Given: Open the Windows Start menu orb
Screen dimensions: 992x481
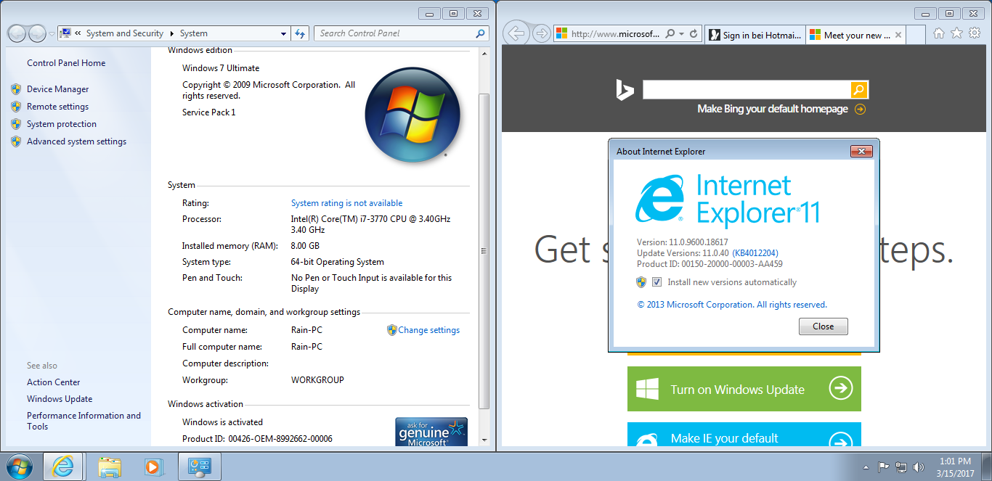Looking at the screenshot, I should coord(20,466).
